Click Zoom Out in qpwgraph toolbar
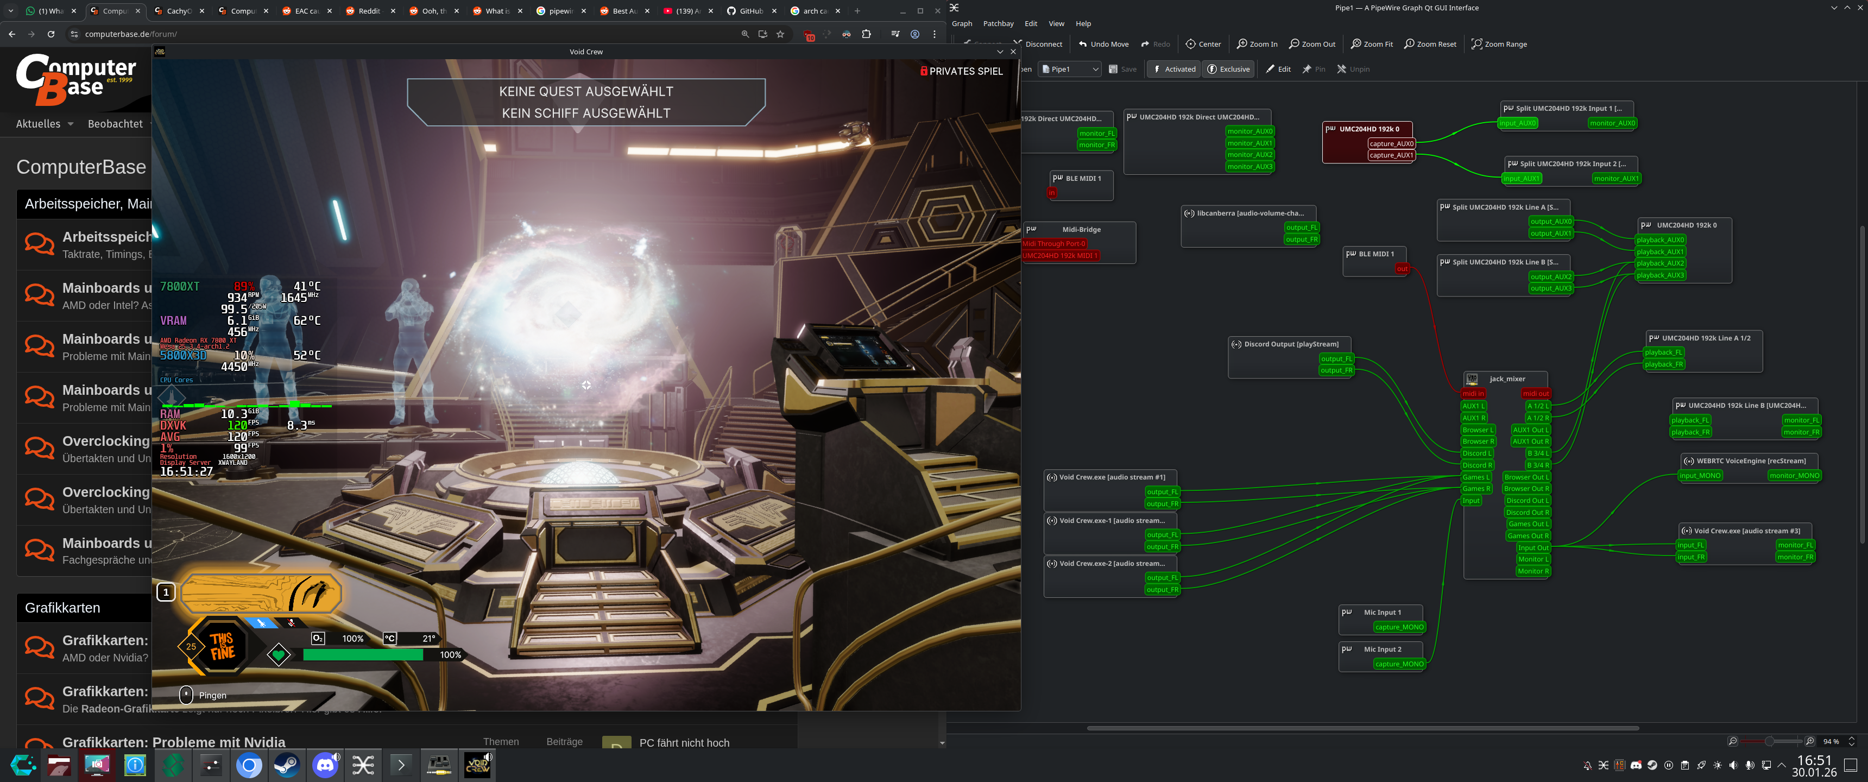Screen dimensions: 1868x782 1312,44
